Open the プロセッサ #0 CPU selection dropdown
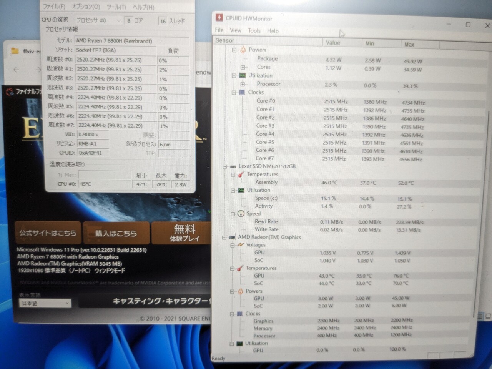The image size is (492, 369). (x=98, y=20)
